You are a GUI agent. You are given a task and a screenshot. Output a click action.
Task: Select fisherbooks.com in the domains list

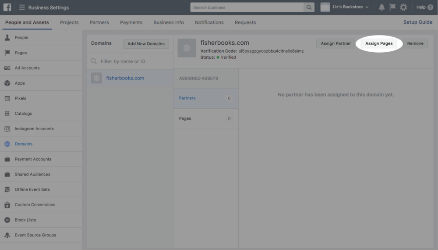pyautogui.click(x=125, y=78)
